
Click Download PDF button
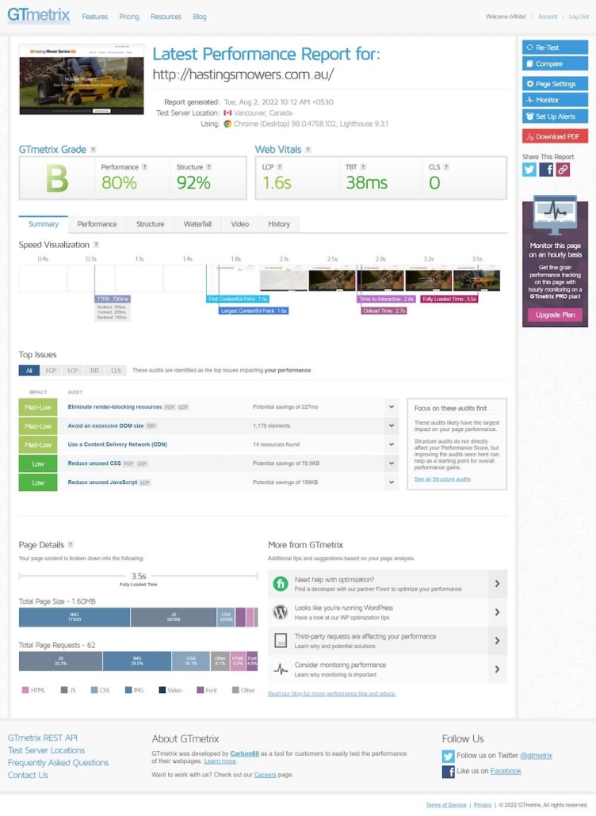[555, 136]
